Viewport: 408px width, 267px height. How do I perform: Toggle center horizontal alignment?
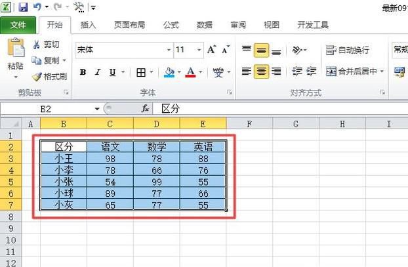point(261,71)
